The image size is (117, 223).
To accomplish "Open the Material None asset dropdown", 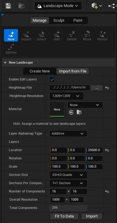I will click(85, 105).
